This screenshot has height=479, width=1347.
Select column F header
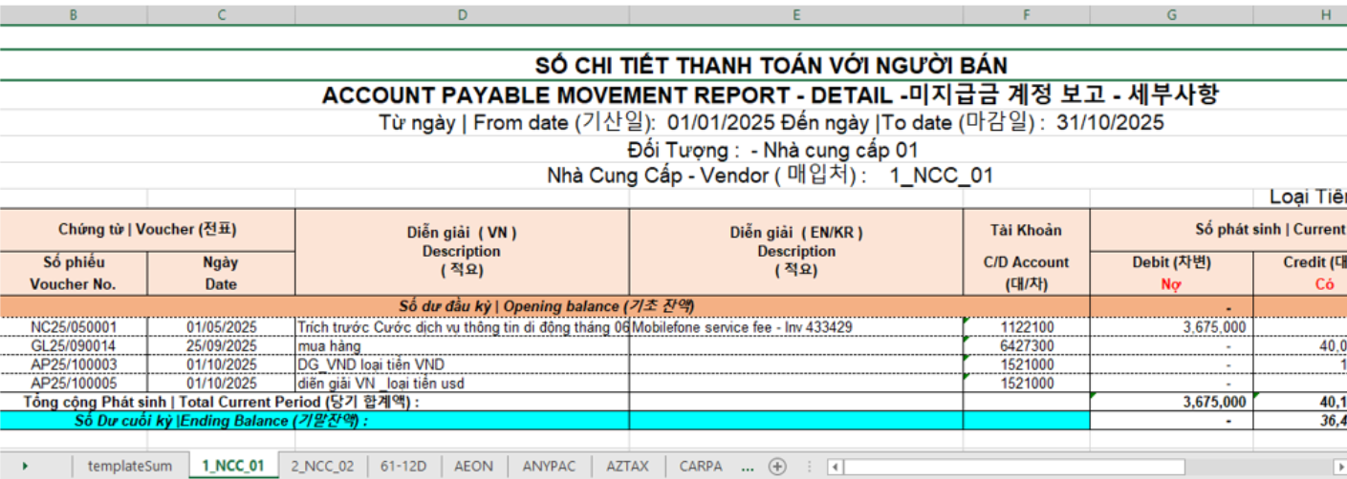[x=1026, y=14]
